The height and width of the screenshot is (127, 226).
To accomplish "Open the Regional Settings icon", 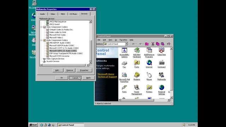I will click(x=161, y=90).
